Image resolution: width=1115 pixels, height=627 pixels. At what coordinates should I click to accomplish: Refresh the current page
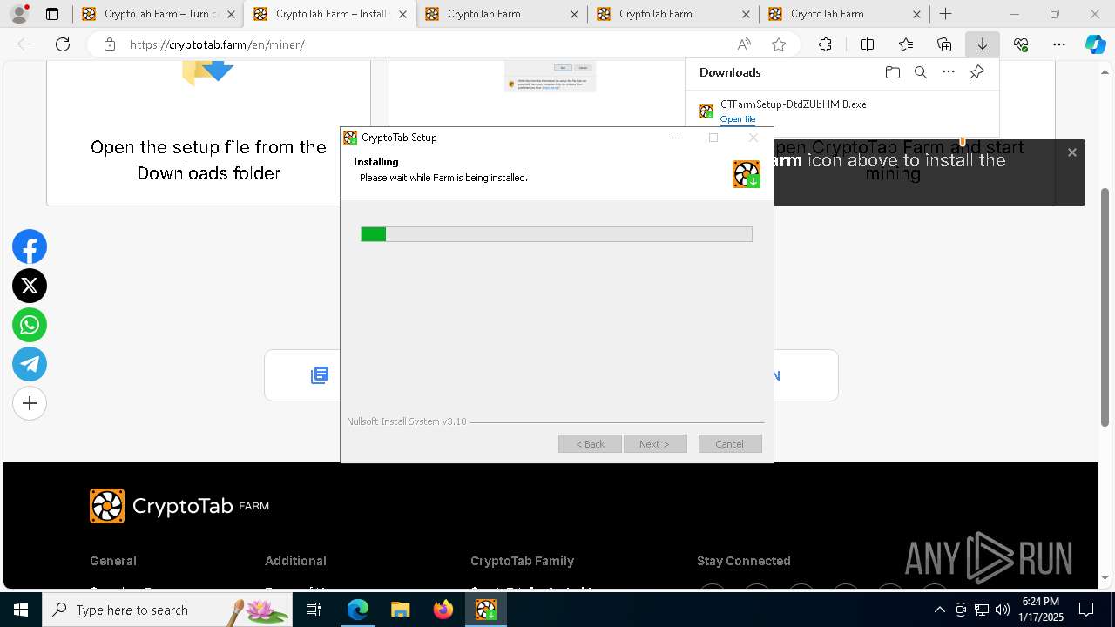click(x=63, y=44)
